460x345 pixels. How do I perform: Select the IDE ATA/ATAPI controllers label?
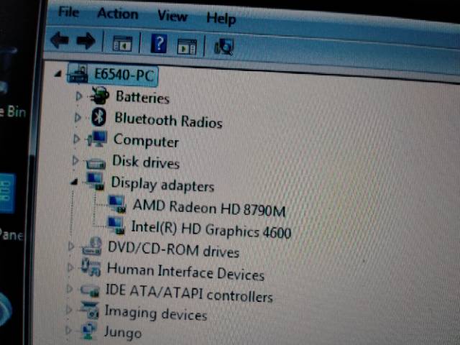pos(189,293)
